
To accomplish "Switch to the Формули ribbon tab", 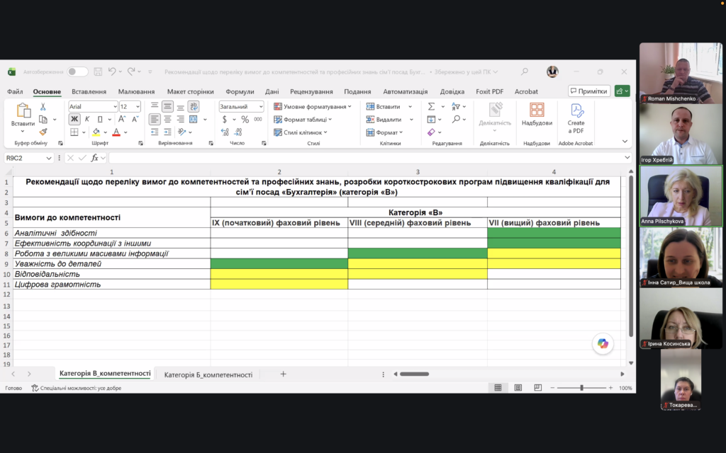I will point(240,91).
